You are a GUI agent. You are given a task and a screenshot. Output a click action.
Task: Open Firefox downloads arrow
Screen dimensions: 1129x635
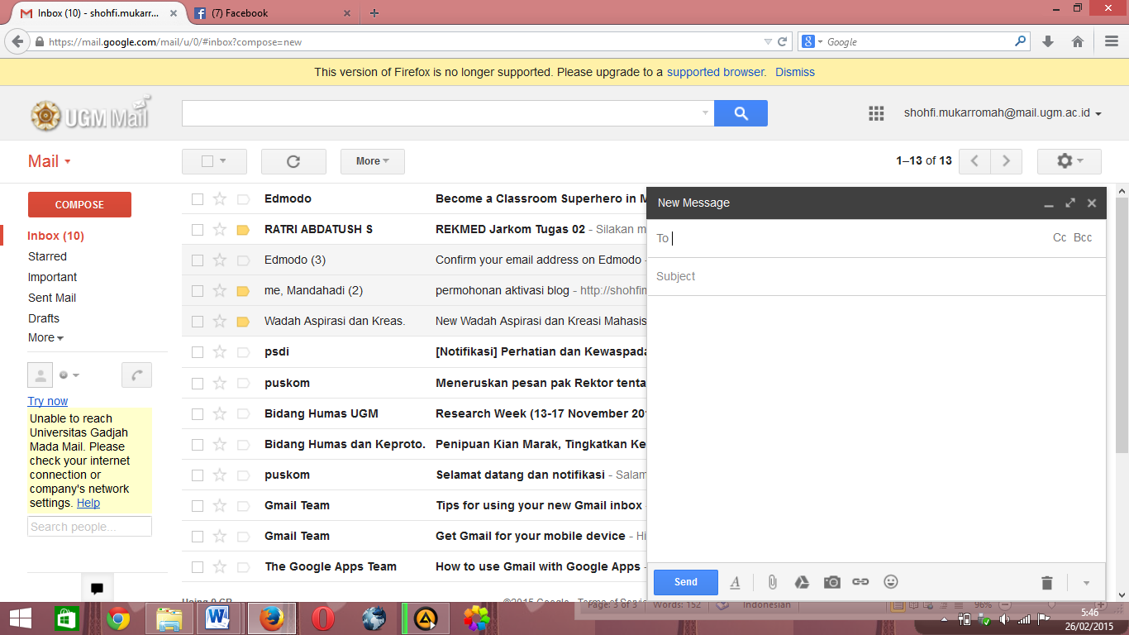point(1048,41)
